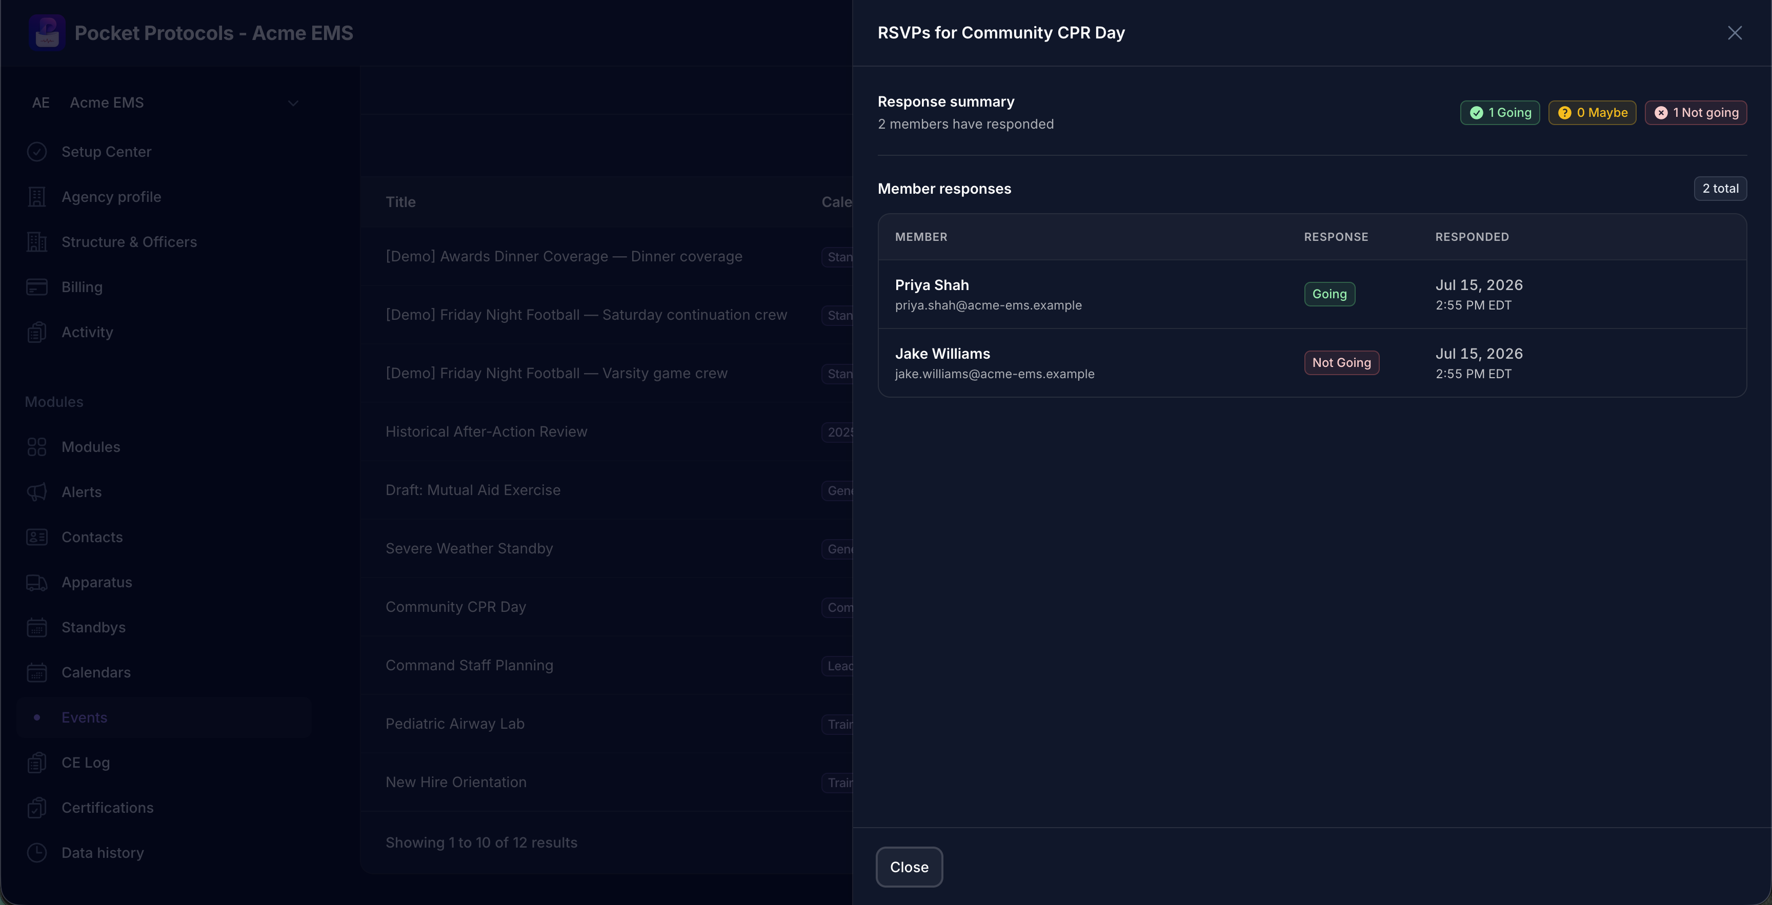Click the Contacts card icon
This screenshot has width=1772, height=905.
pos(37,537)
